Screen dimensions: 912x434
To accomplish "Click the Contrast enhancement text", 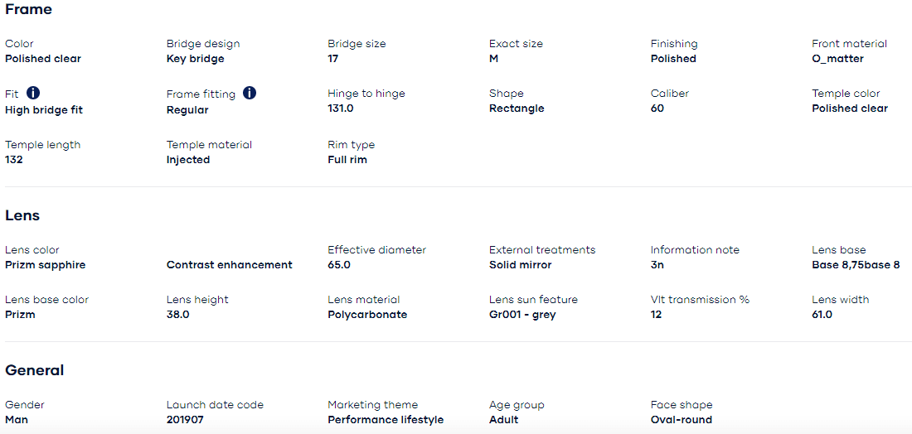I will point(230,265).
